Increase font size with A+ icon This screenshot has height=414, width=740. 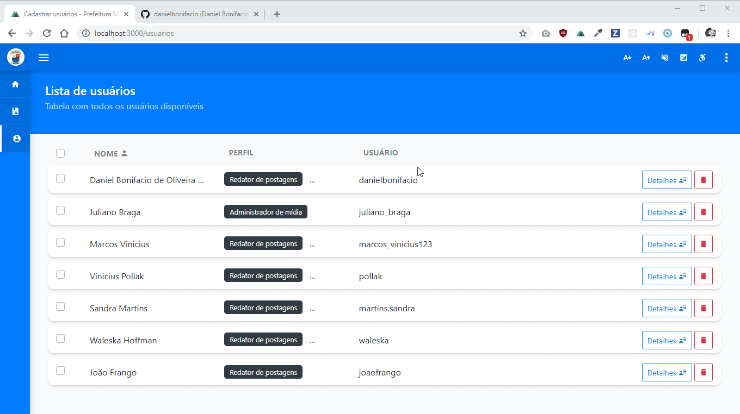pyautogui.click(x=646, y=58)
